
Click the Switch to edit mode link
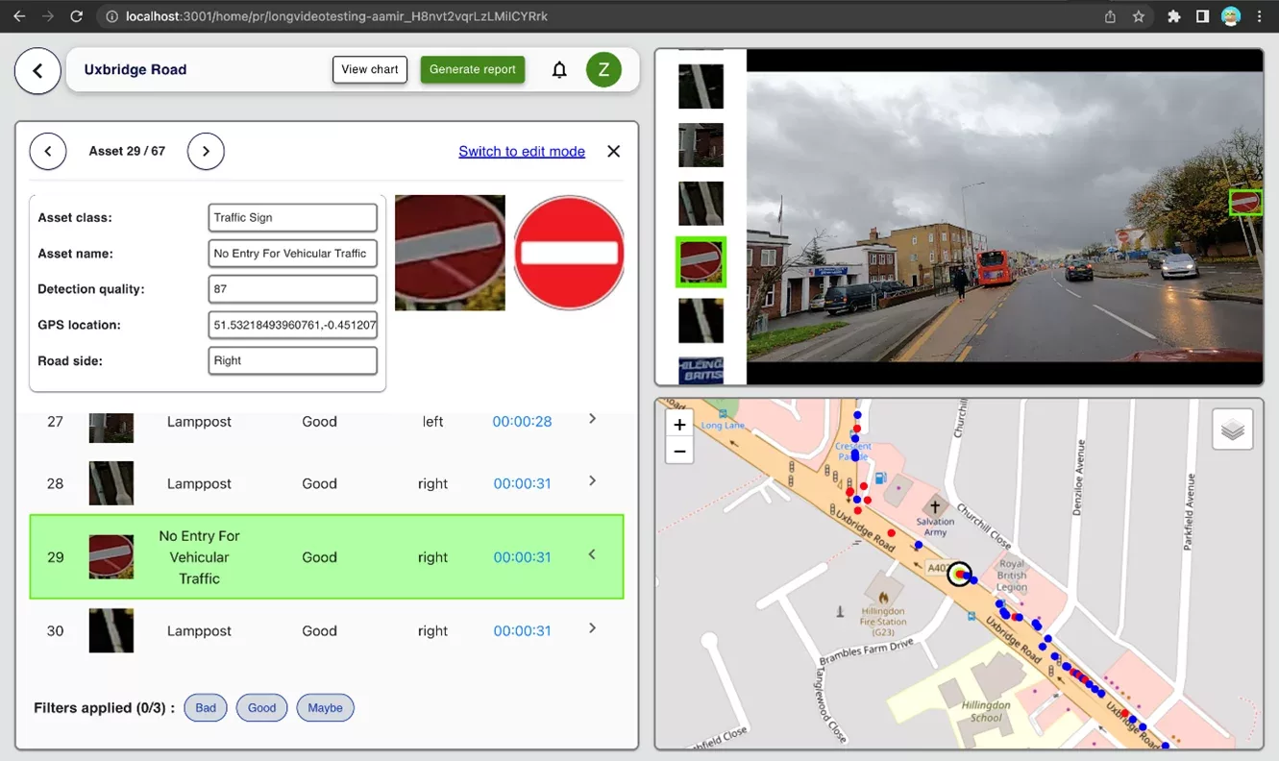[x=522, y=152]
